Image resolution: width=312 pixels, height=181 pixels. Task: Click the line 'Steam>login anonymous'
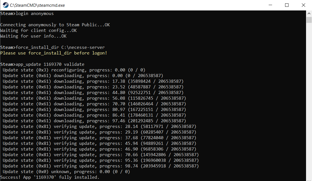(x=27, y=14)
